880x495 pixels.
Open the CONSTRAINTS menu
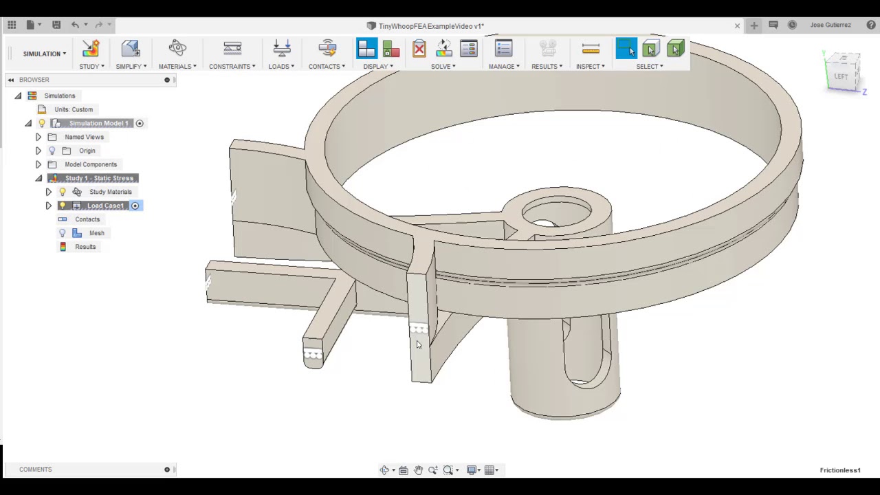pyautogui.click(x=232, y=66)
